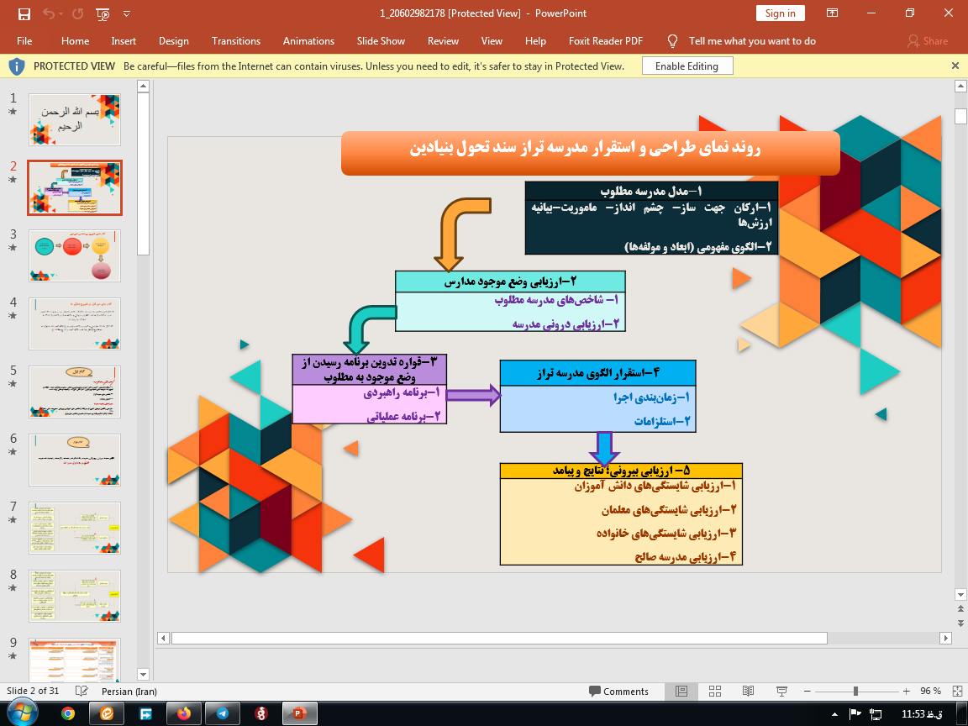Image resolution: width=968 pixels, height=726 pixels.
Task: Click the Sign in button
Action: 780,13
